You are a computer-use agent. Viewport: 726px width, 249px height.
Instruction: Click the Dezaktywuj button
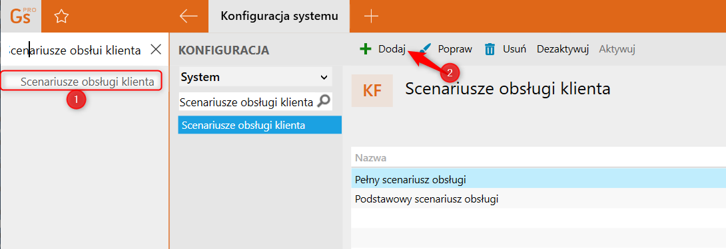[x=563, y=49]
